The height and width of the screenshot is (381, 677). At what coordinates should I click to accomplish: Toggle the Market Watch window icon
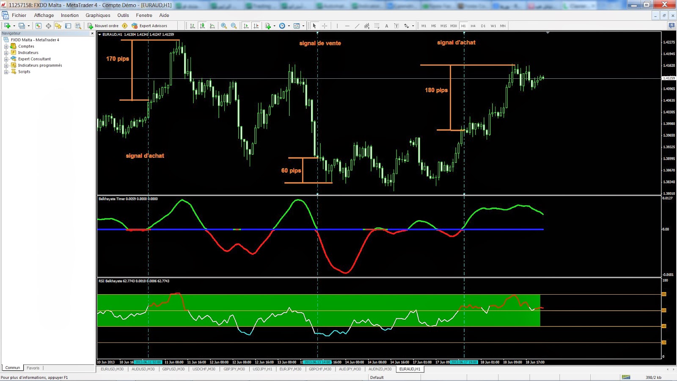point(39,26)
